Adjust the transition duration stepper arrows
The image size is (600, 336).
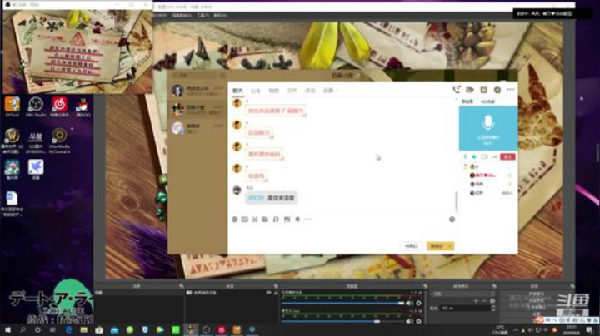click(x=492, y=308)
